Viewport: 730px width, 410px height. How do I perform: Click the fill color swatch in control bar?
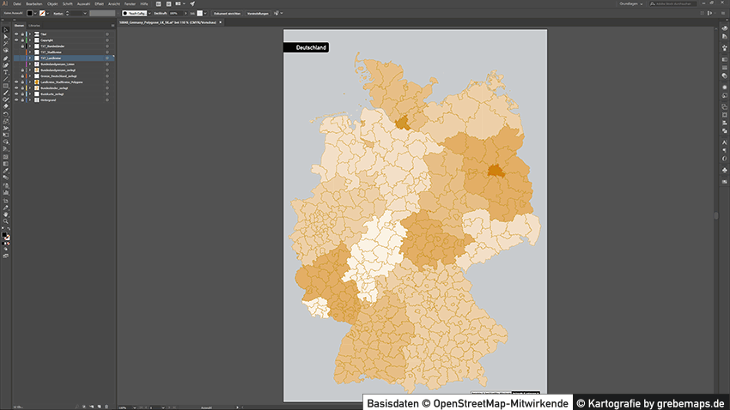coord(30,14)
